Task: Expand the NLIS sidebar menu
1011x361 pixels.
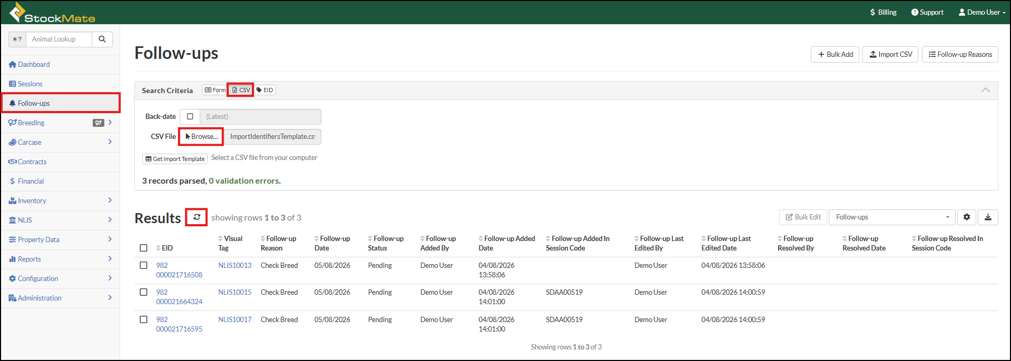Action: (110, 219)
